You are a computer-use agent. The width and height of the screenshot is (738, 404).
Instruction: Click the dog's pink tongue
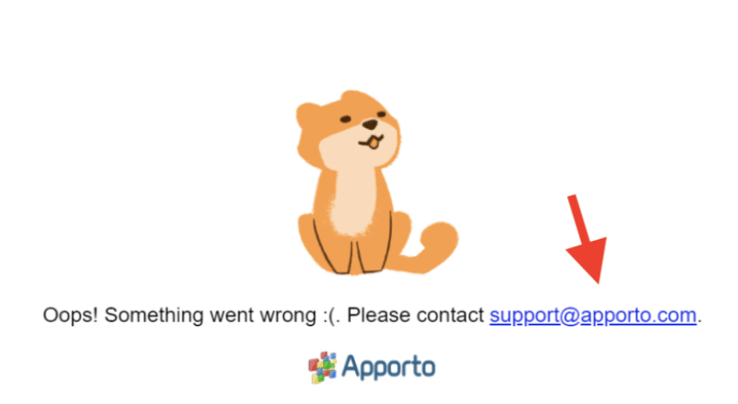[x=373, y=142]
